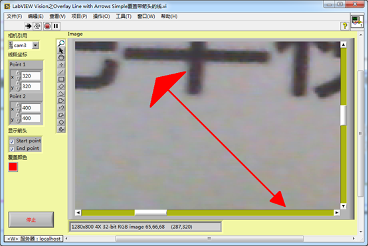This screenshot has height=246, width=368.
Task: Increment the Point 1 x value
Action: click(17, 74)
